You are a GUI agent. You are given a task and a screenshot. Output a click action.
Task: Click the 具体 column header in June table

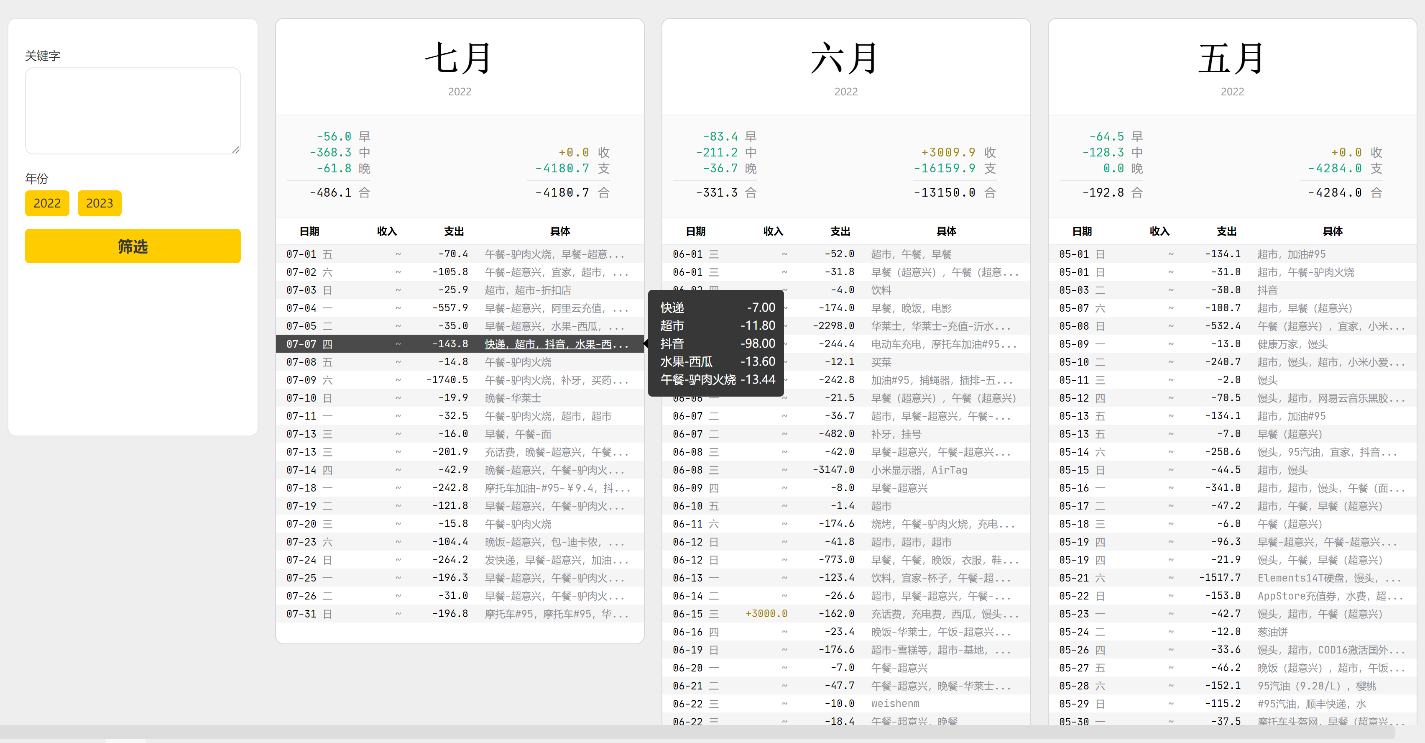946,231
